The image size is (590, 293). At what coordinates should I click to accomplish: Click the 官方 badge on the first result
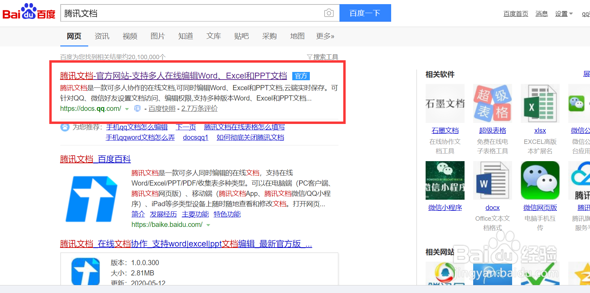[301, 76]
